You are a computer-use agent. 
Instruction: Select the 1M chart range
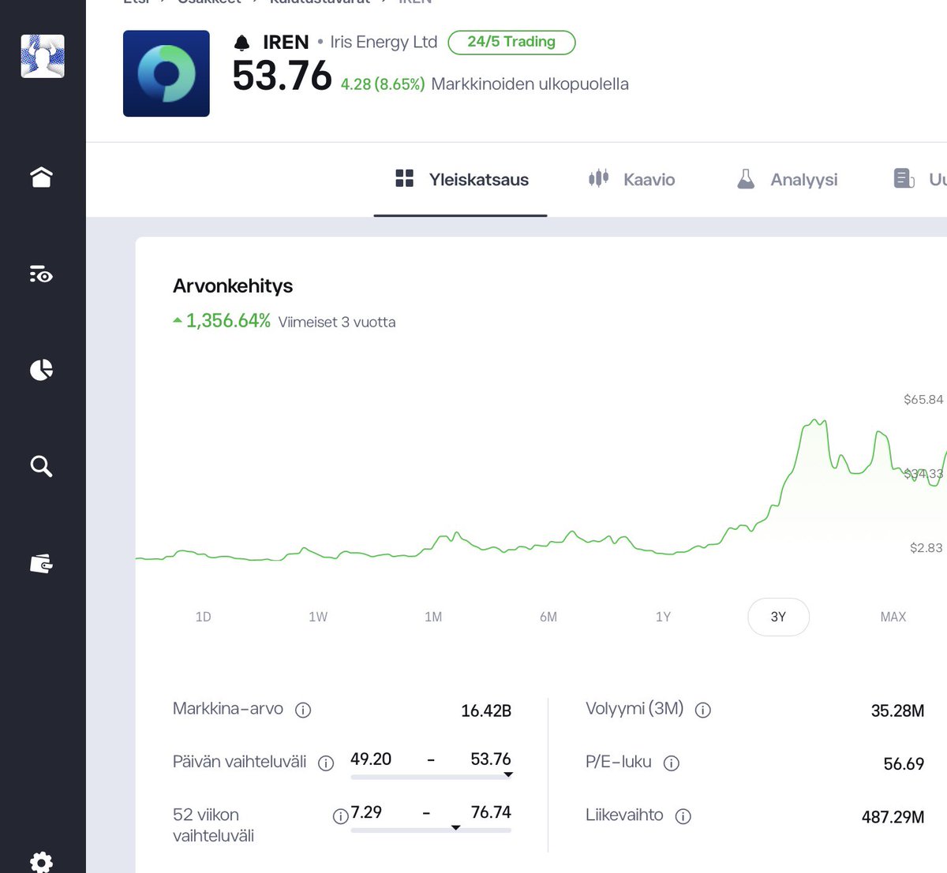(x=433, y=617)
